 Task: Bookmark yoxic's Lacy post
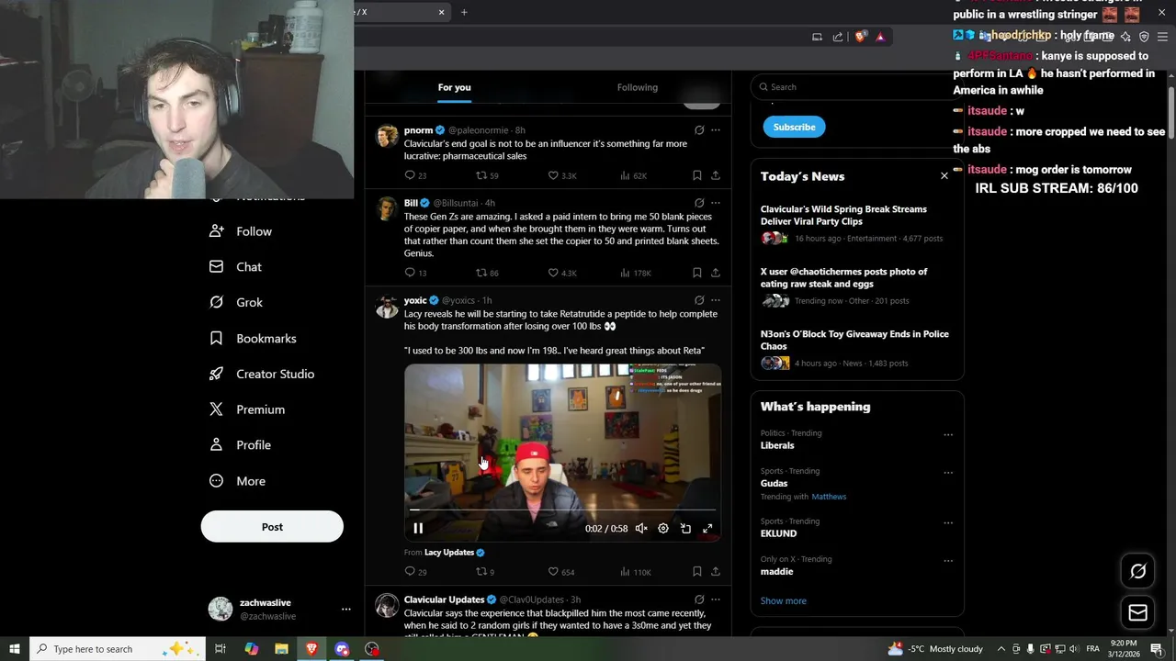click(696, 572)
